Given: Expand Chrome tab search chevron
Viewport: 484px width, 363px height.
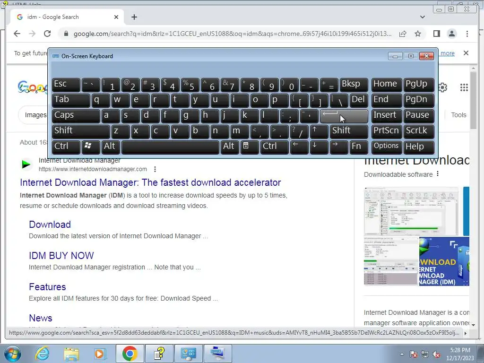Looking at the screenshot, I should click(x=423, y=17).
